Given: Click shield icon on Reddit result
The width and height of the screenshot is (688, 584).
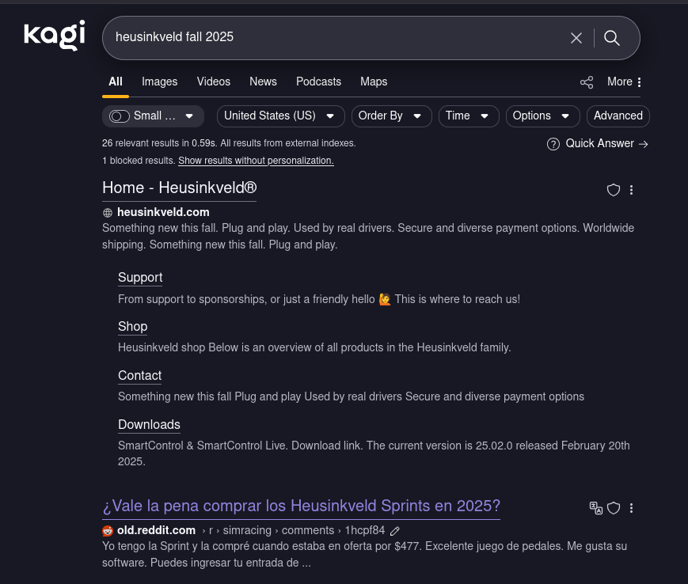Looking at the screenshot, I should coord(614,508).
